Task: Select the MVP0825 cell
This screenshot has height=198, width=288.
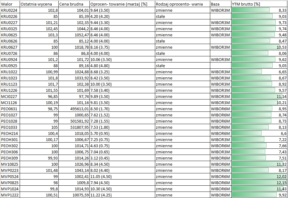Action: (10, 183)
